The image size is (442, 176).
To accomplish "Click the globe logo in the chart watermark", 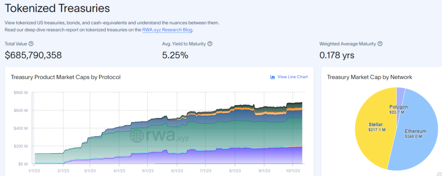I will pyautogui.click(x=138, y=135).
